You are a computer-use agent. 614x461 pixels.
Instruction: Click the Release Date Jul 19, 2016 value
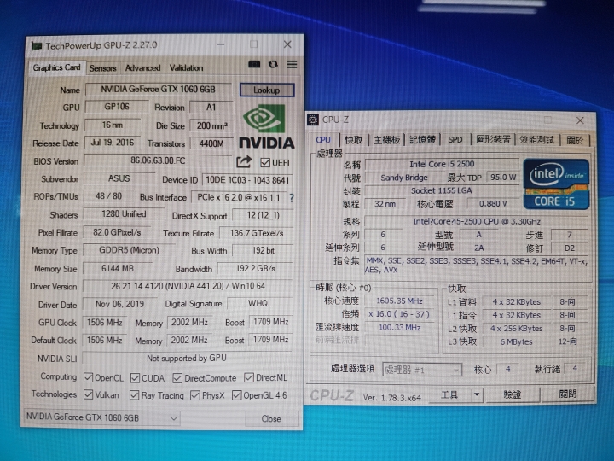coord(113,143)
